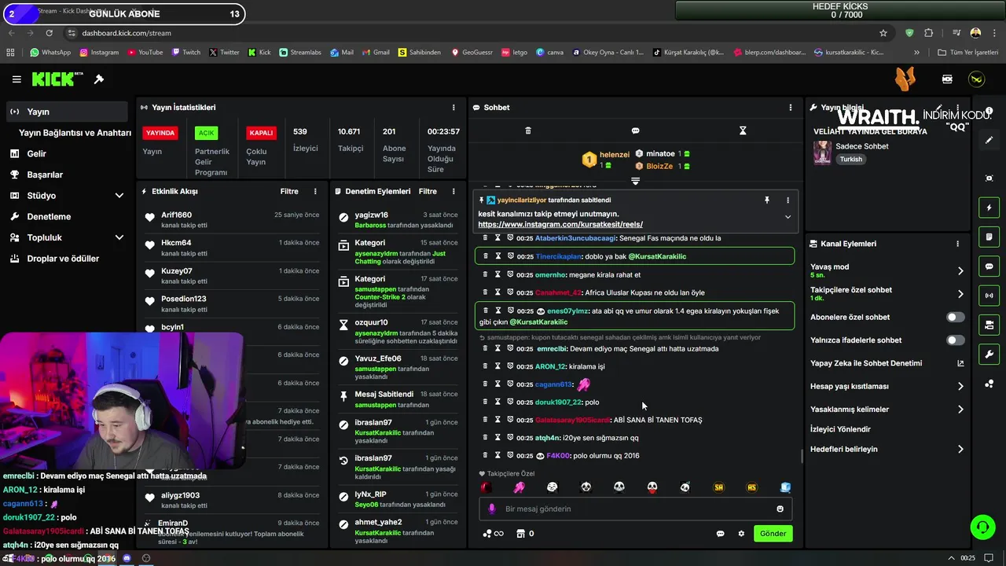Viewport: 1006px width, 566px height.
Task: Click the hourglass icon in the Sohbet toolbar
Action: click(x=743, y=130)
